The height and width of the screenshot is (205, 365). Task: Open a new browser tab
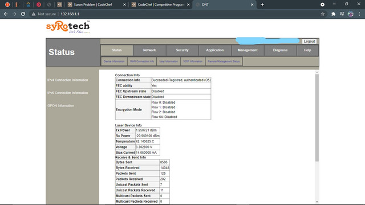(x=262, y=5)
